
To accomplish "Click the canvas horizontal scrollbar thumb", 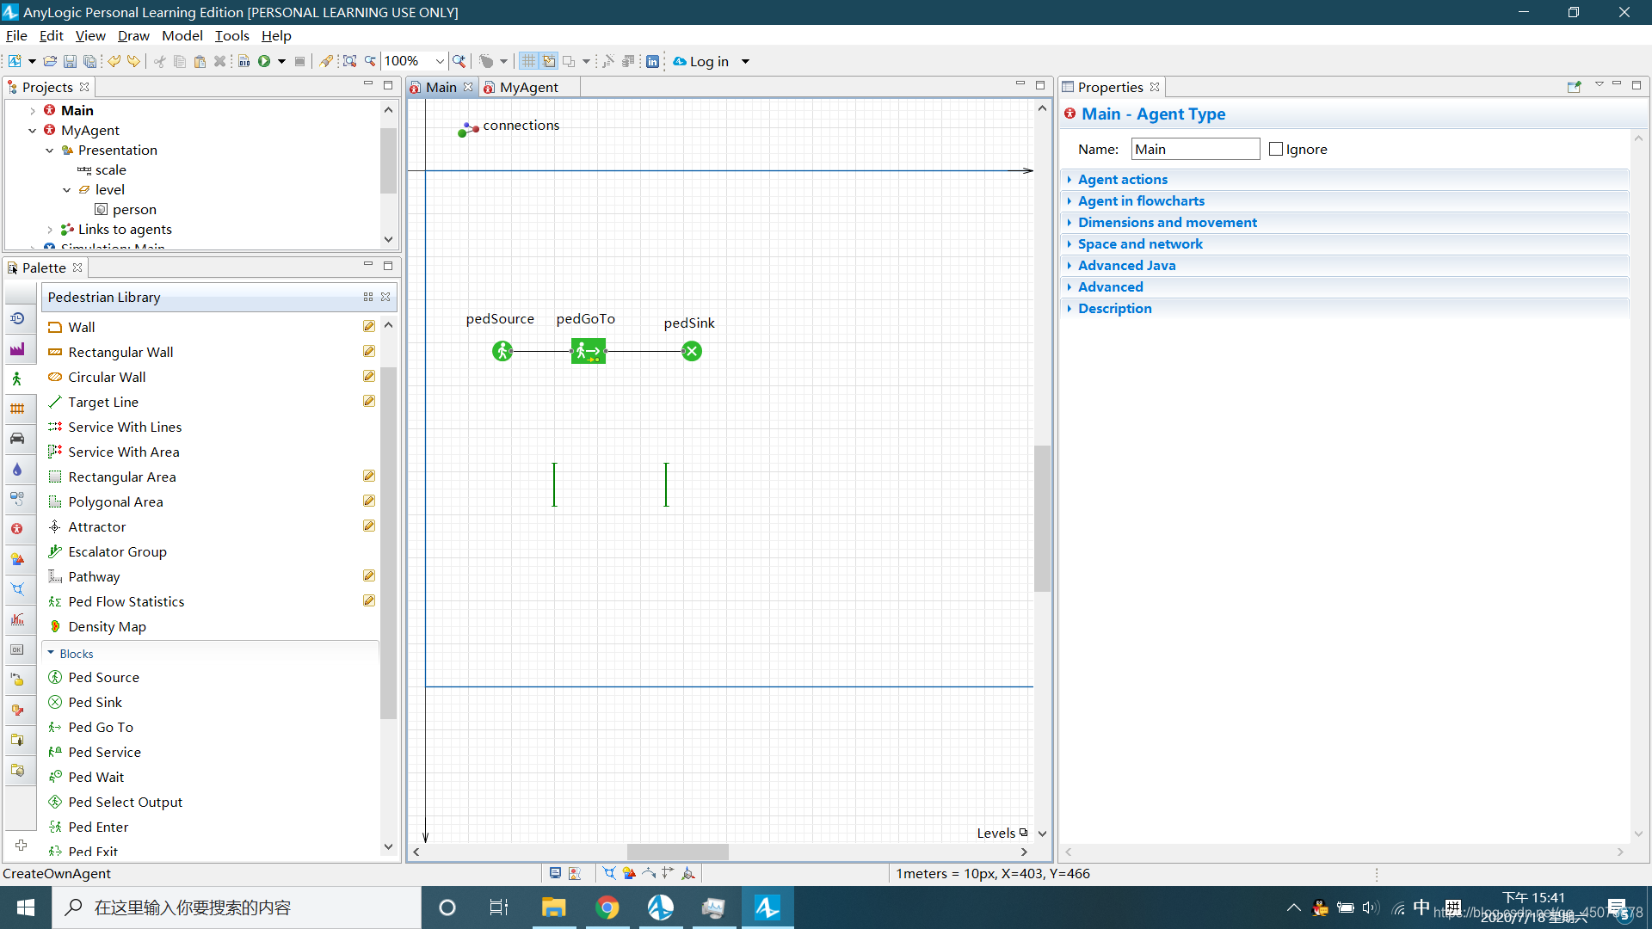I will coord(677,852).
